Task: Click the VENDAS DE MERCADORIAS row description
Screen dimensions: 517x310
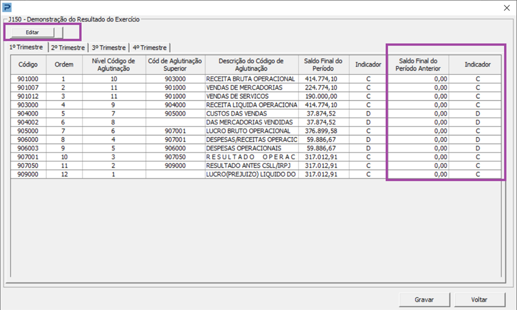Action: [251, 88]
